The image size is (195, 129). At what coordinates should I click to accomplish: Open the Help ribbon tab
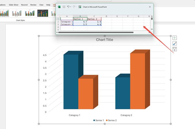[x=48, y=5]
